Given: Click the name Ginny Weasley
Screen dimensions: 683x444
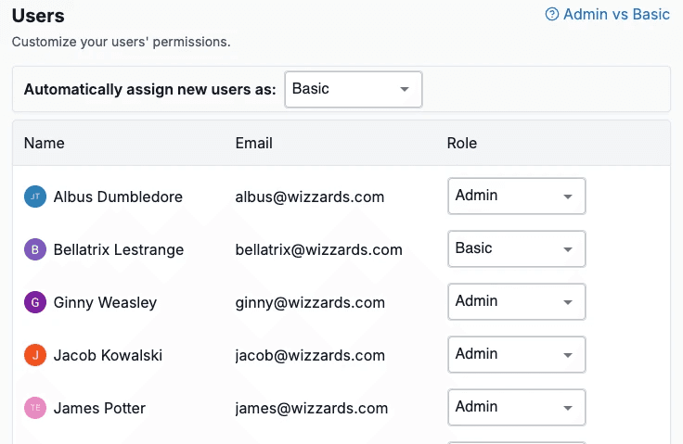Looking at the screenshot, I should click(x=105, y=302).
